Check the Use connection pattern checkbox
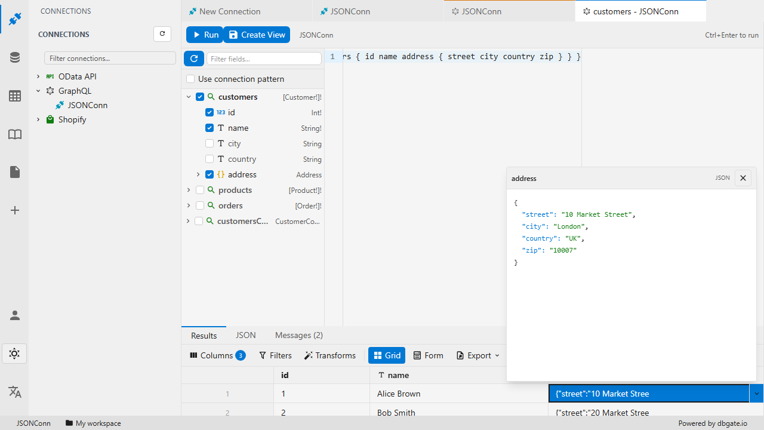The height and width of the screenshot is (430, 764). point(190,79)
